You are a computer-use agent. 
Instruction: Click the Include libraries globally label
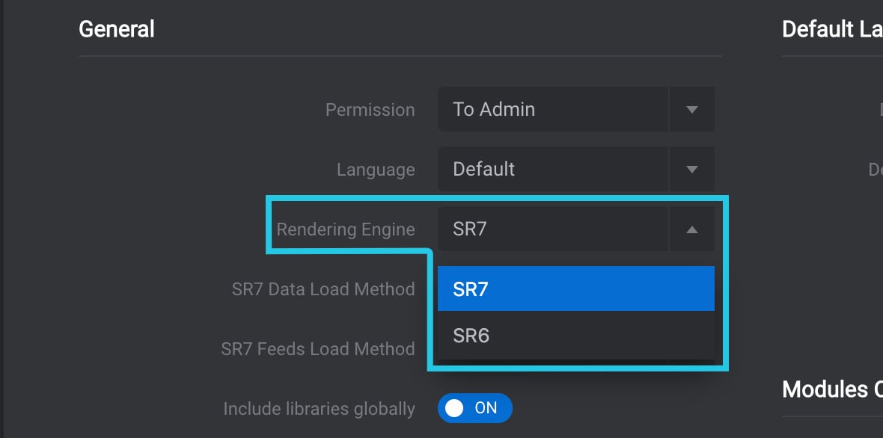[x=320, y=408]
